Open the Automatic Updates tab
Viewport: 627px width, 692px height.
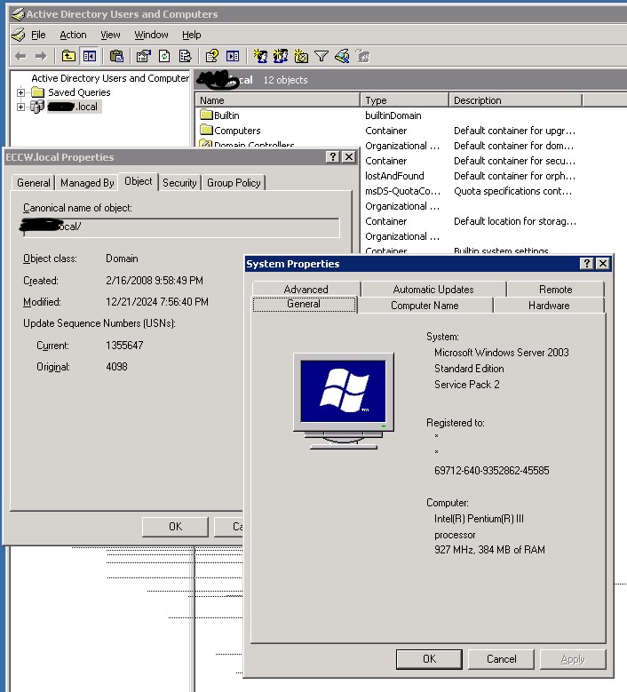click(433, 290)
